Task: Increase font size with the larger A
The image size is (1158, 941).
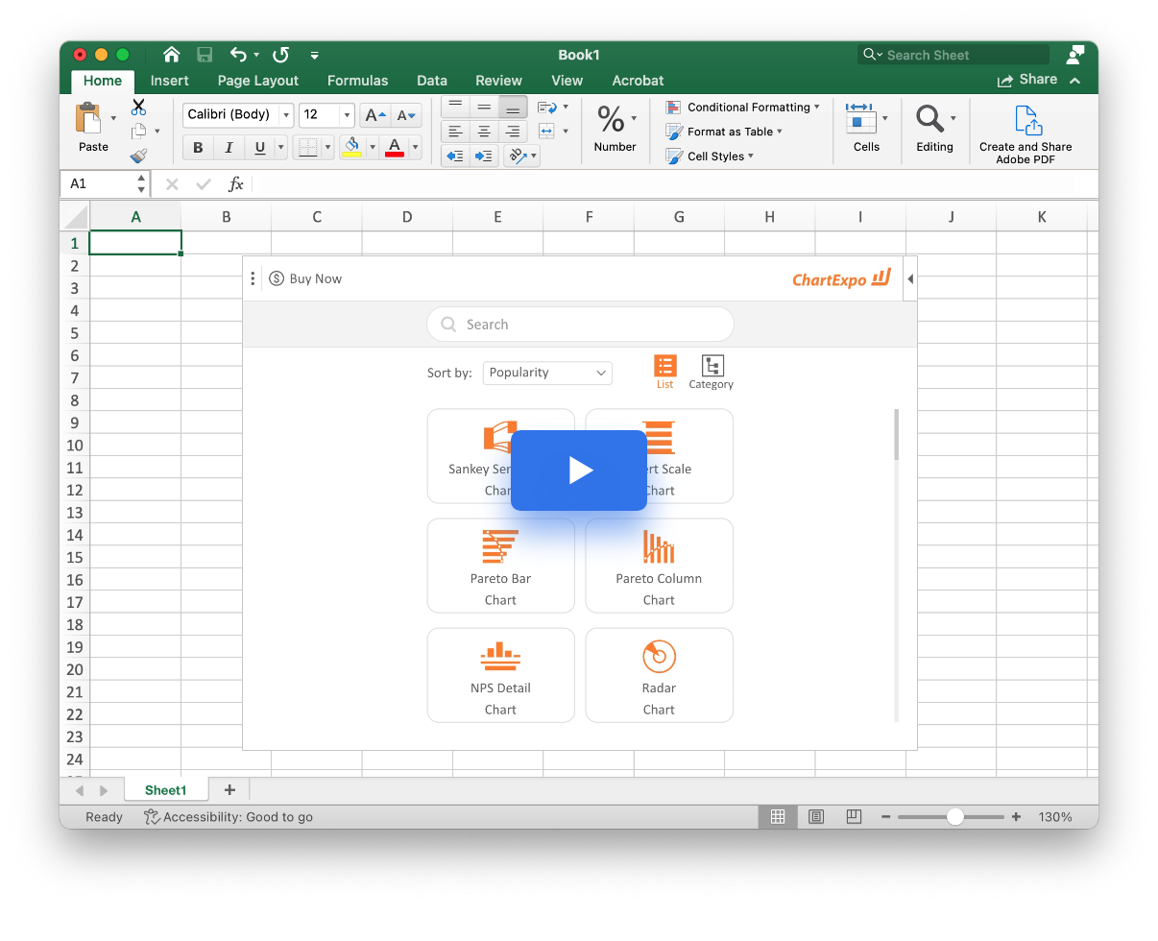Action: 374,115
